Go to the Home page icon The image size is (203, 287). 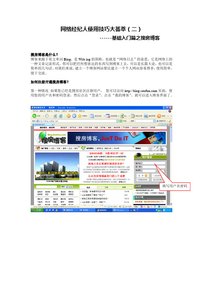click(68, 116)
